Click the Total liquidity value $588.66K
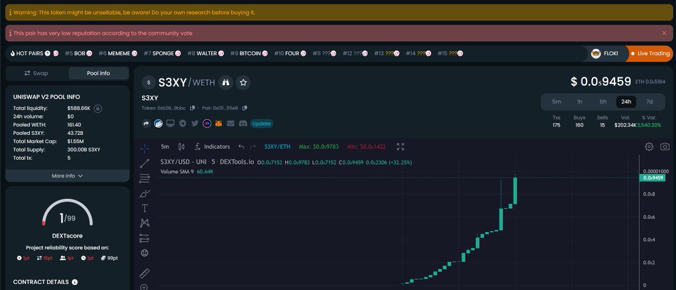676x290 pixels. tap(79, 108)
